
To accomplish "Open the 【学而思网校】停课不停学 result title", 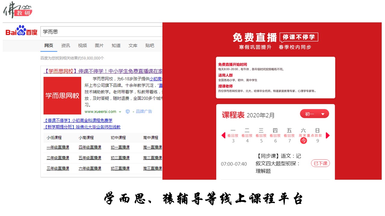I will 103,71.
